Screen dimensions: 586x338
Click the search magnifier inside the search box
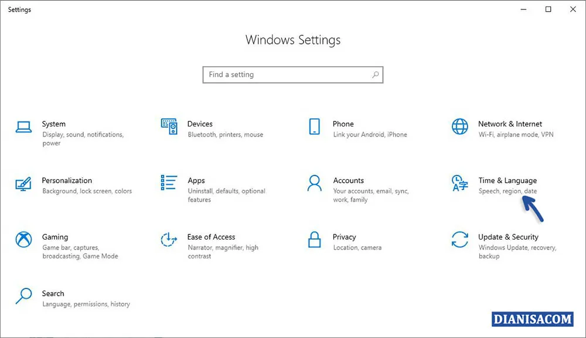click(x=375, y=75)
